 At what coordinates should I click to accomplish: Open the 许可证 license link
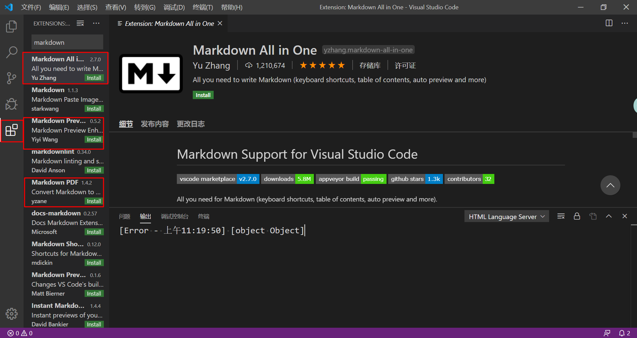(405, 66)
